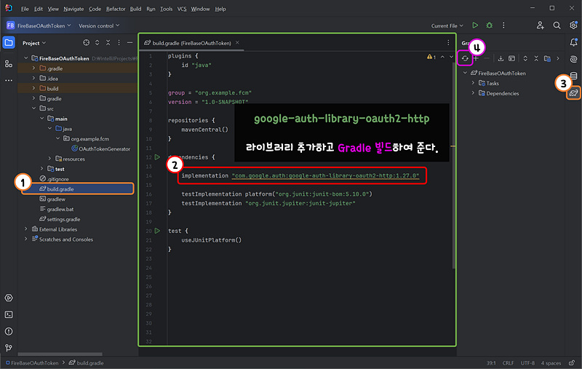Viewport: 582px width, 369px height.
Task: Open the Gradle tool window from right sidebar
Action: (x=573, y=92)
